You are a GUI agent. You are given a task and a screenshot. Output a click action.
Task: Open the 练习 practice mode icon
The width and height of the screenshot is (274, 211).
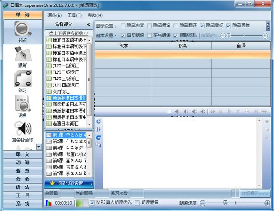pyautogui.click(x=22, y=79)
